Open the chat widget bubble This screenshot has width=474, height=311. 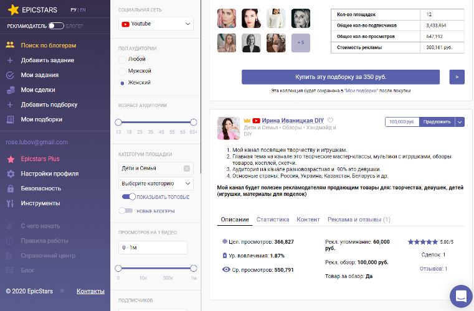point(461,296)
